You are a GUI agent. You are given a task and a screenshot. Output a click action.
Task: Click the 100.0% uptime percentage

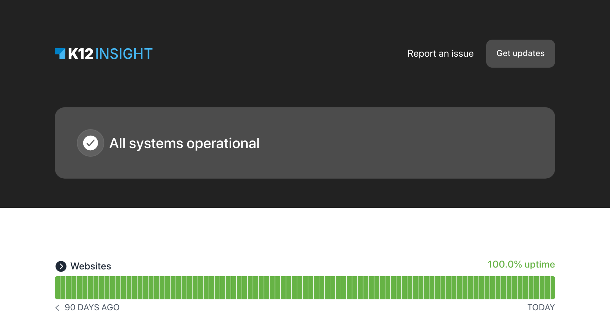[505, 264]
